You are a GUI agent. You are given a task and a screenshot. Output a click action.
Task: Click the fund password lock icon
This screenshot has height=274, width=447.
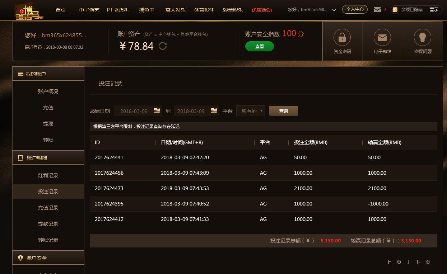tap(342, 37)
